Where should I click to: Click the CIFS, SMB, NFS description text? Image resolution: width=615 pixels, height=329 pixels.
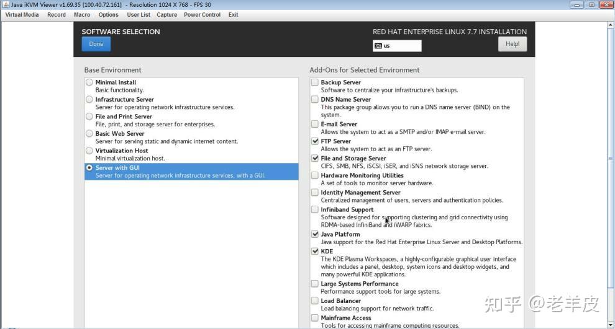(404, 166)
